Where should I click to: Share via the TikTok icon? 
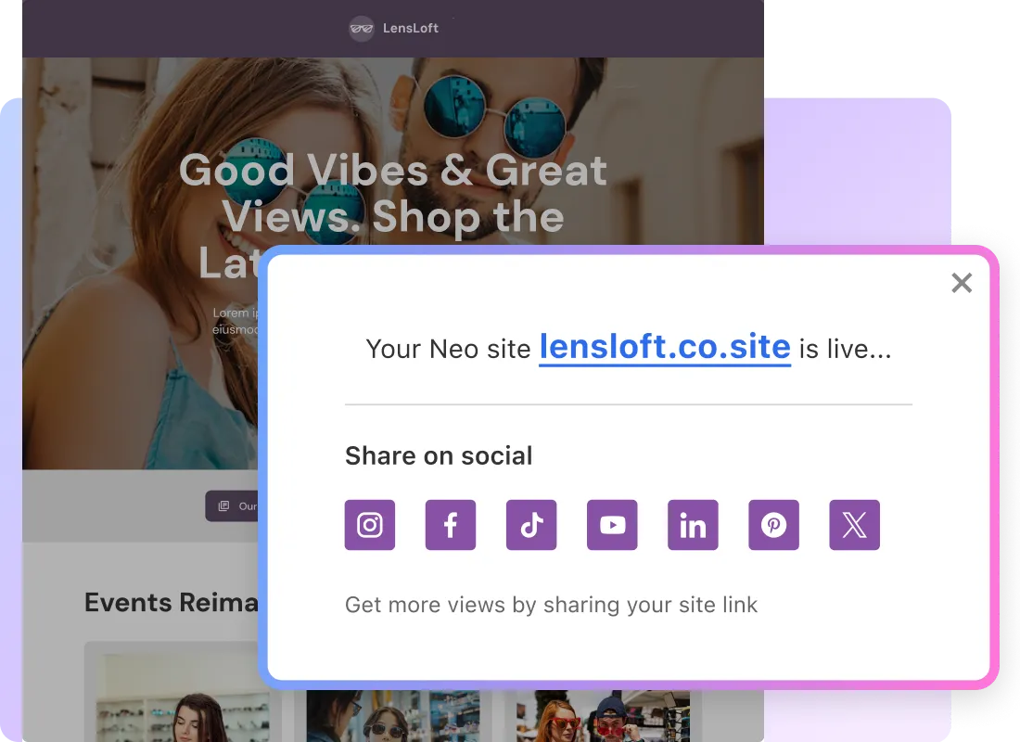click(x=530, y=525)
